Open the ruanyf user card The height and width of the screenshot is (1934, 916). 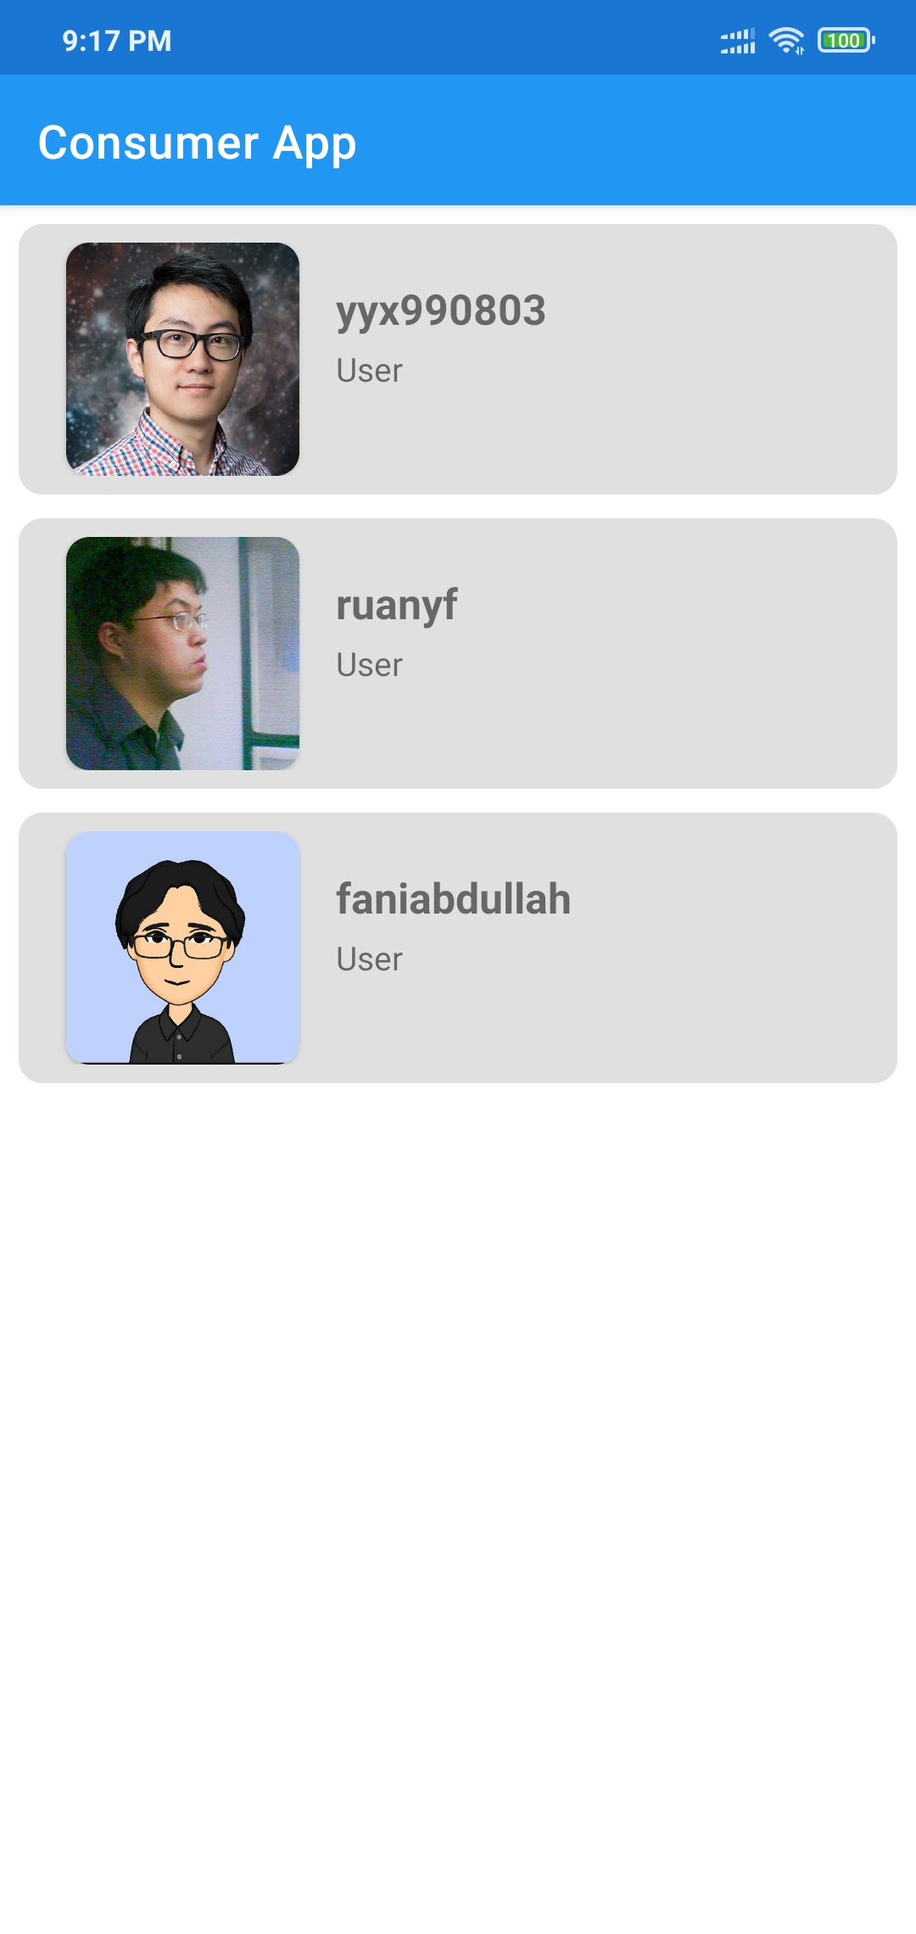click(x=458, y=653)
